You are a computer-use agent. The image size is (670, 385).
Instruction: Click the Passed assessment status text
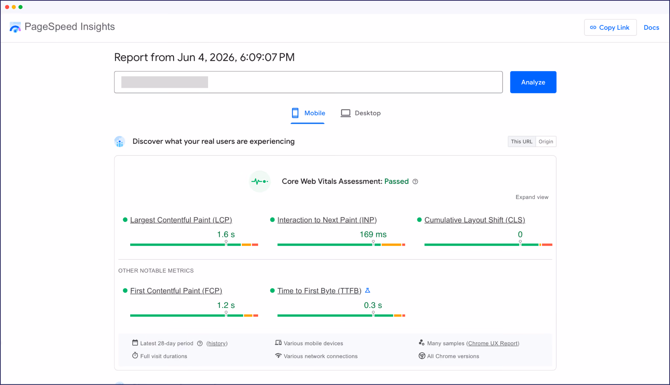point(397,182)
